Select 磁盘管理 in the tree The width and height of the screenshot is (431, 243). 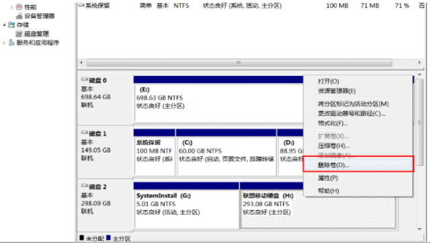pyautogui.click(x=36, y=34)
